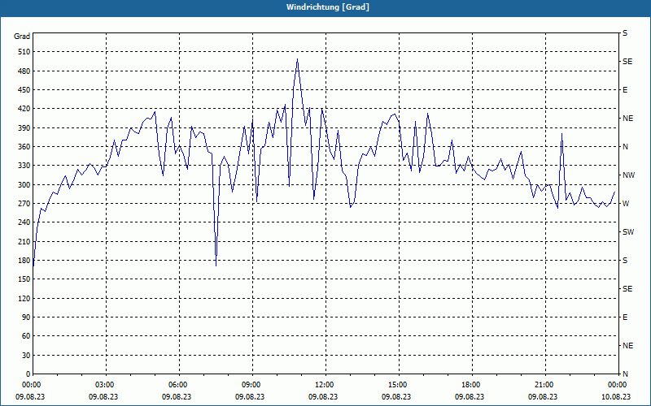Select the 09.08.23 date under 03:00
The image size is (651, 406).
click(103, 397)
